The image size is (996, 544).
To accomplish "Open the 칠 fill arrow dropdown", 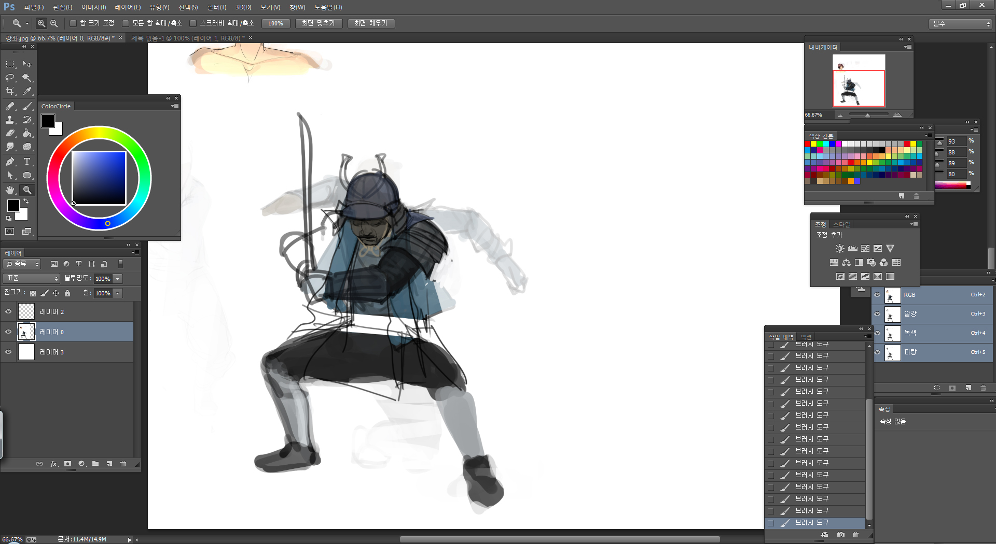I will tap(118, 293).
